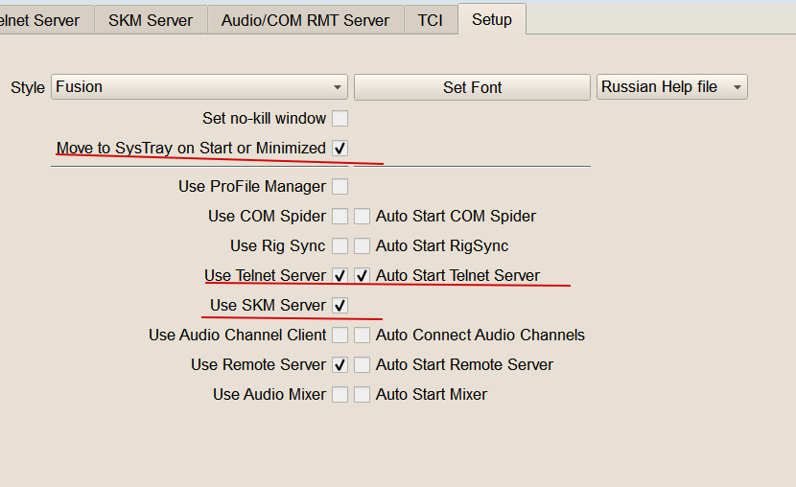Select the Audio/COM RMT Server tab
This screenshot has width=796, height=487.
click(x=305, y=20)
